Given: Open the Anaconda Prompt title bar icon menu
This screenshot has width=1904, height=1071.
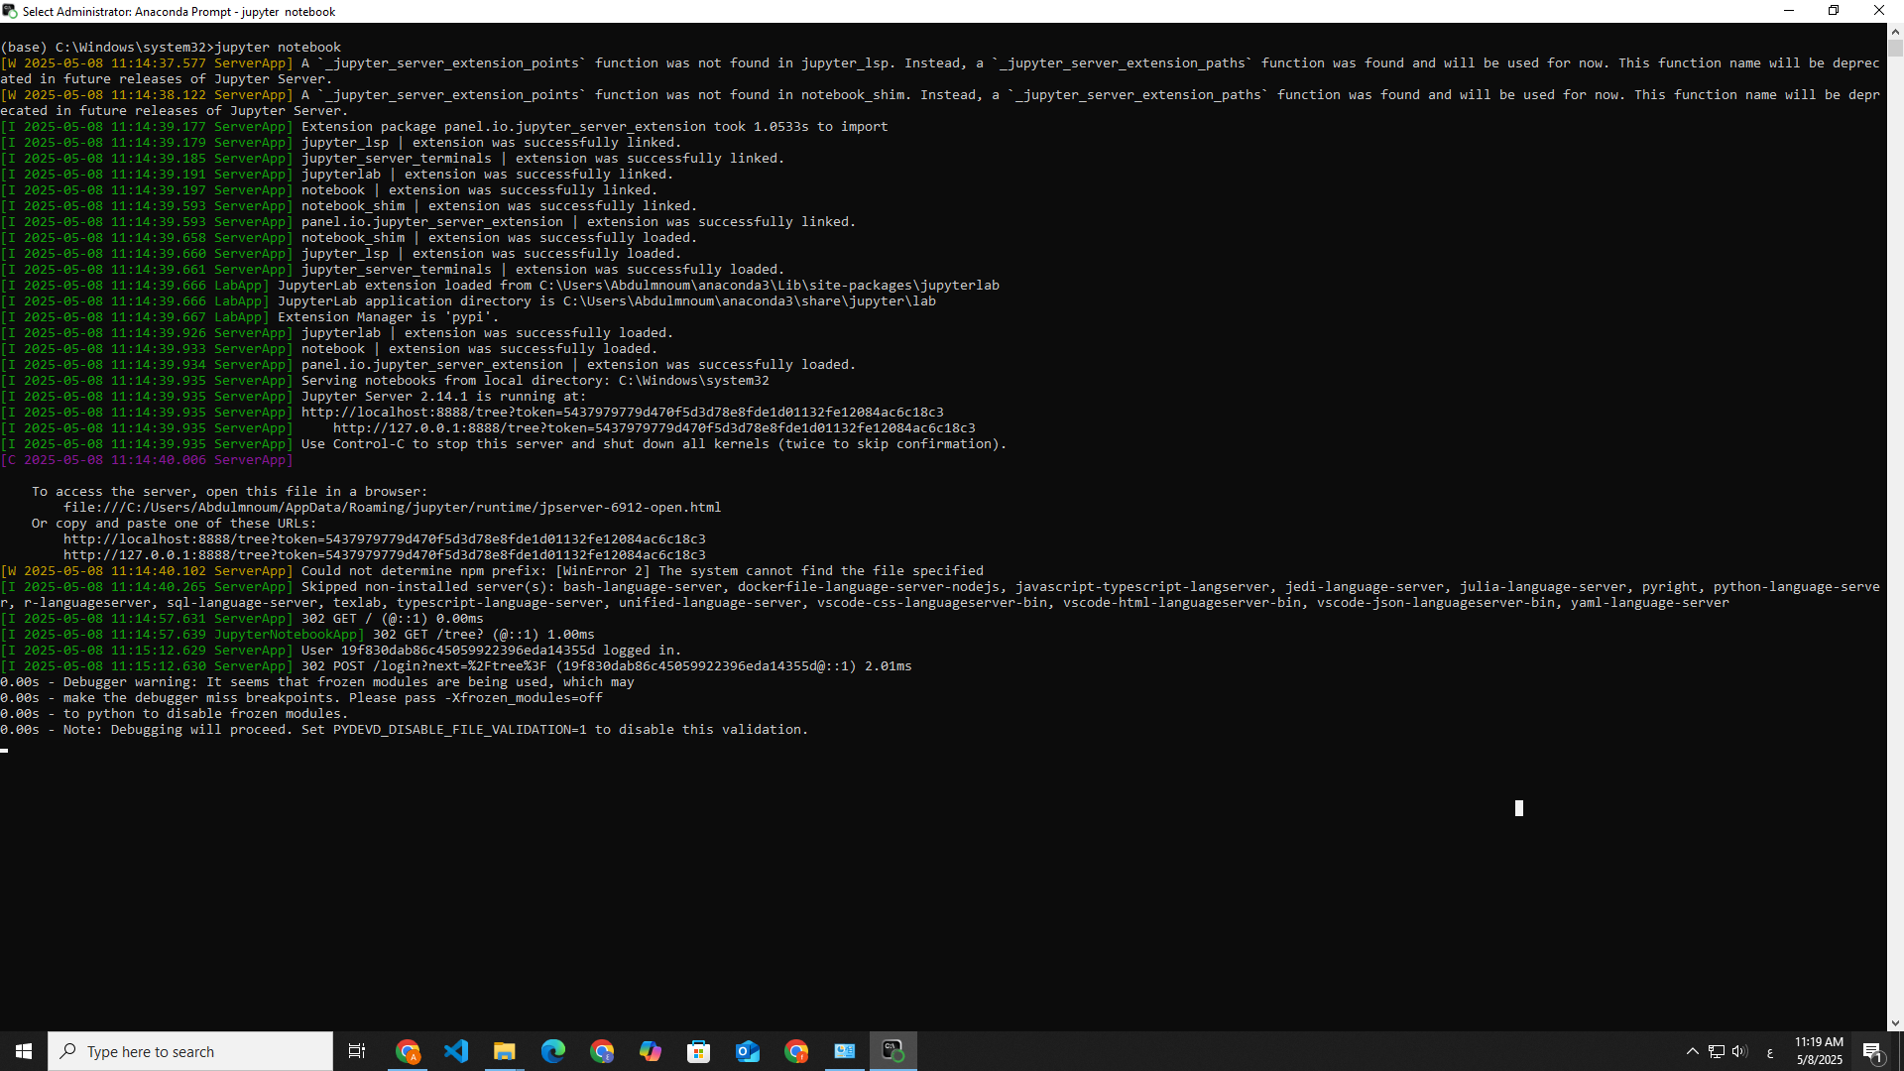Looking at the screenshot, I should (x=10, y=11).
